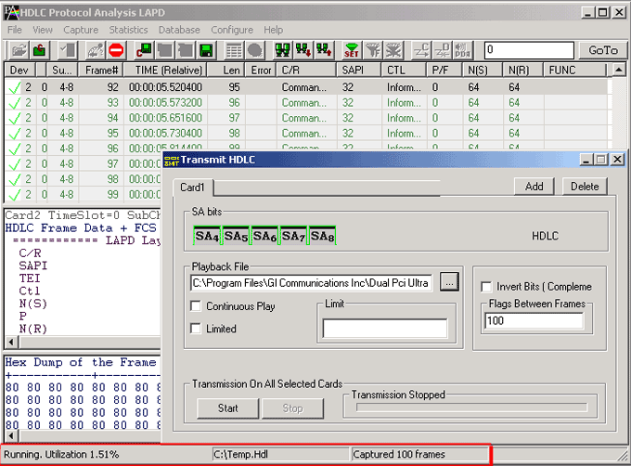Screen dimensions: 631x466
Task: Click the gray round blob toolbar icon
Action: [255, 51]
